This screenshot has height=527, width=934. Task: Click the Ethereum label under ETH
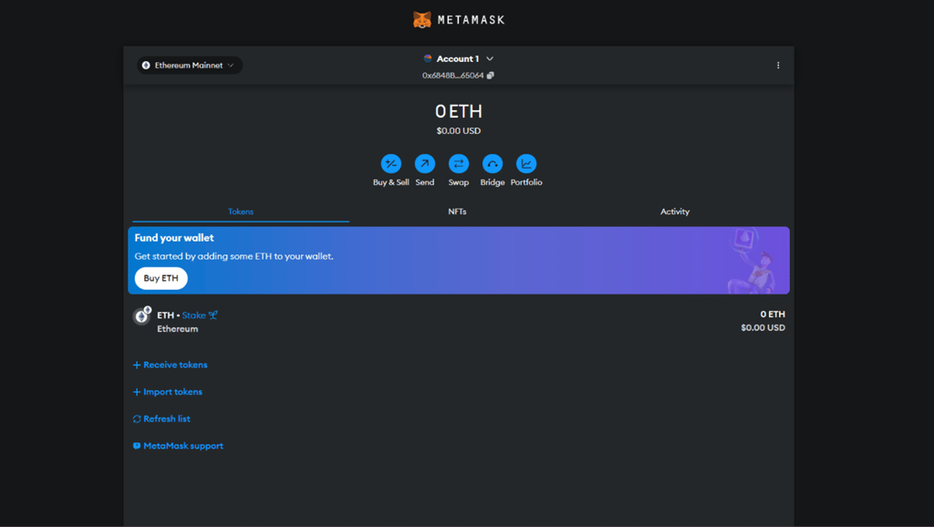[178, 329]
